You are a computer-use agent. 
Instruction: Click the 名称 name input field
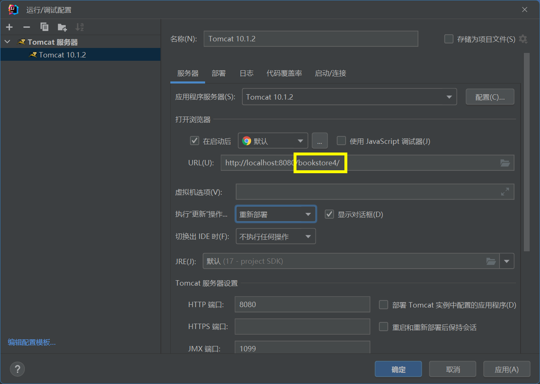coord(311,39)
